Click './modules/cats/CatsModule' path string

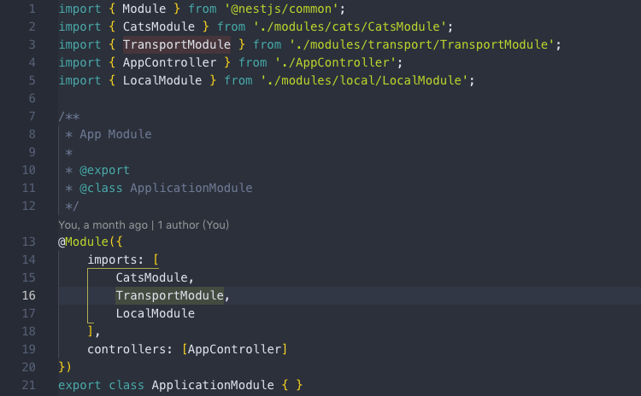tap(350, 27)
